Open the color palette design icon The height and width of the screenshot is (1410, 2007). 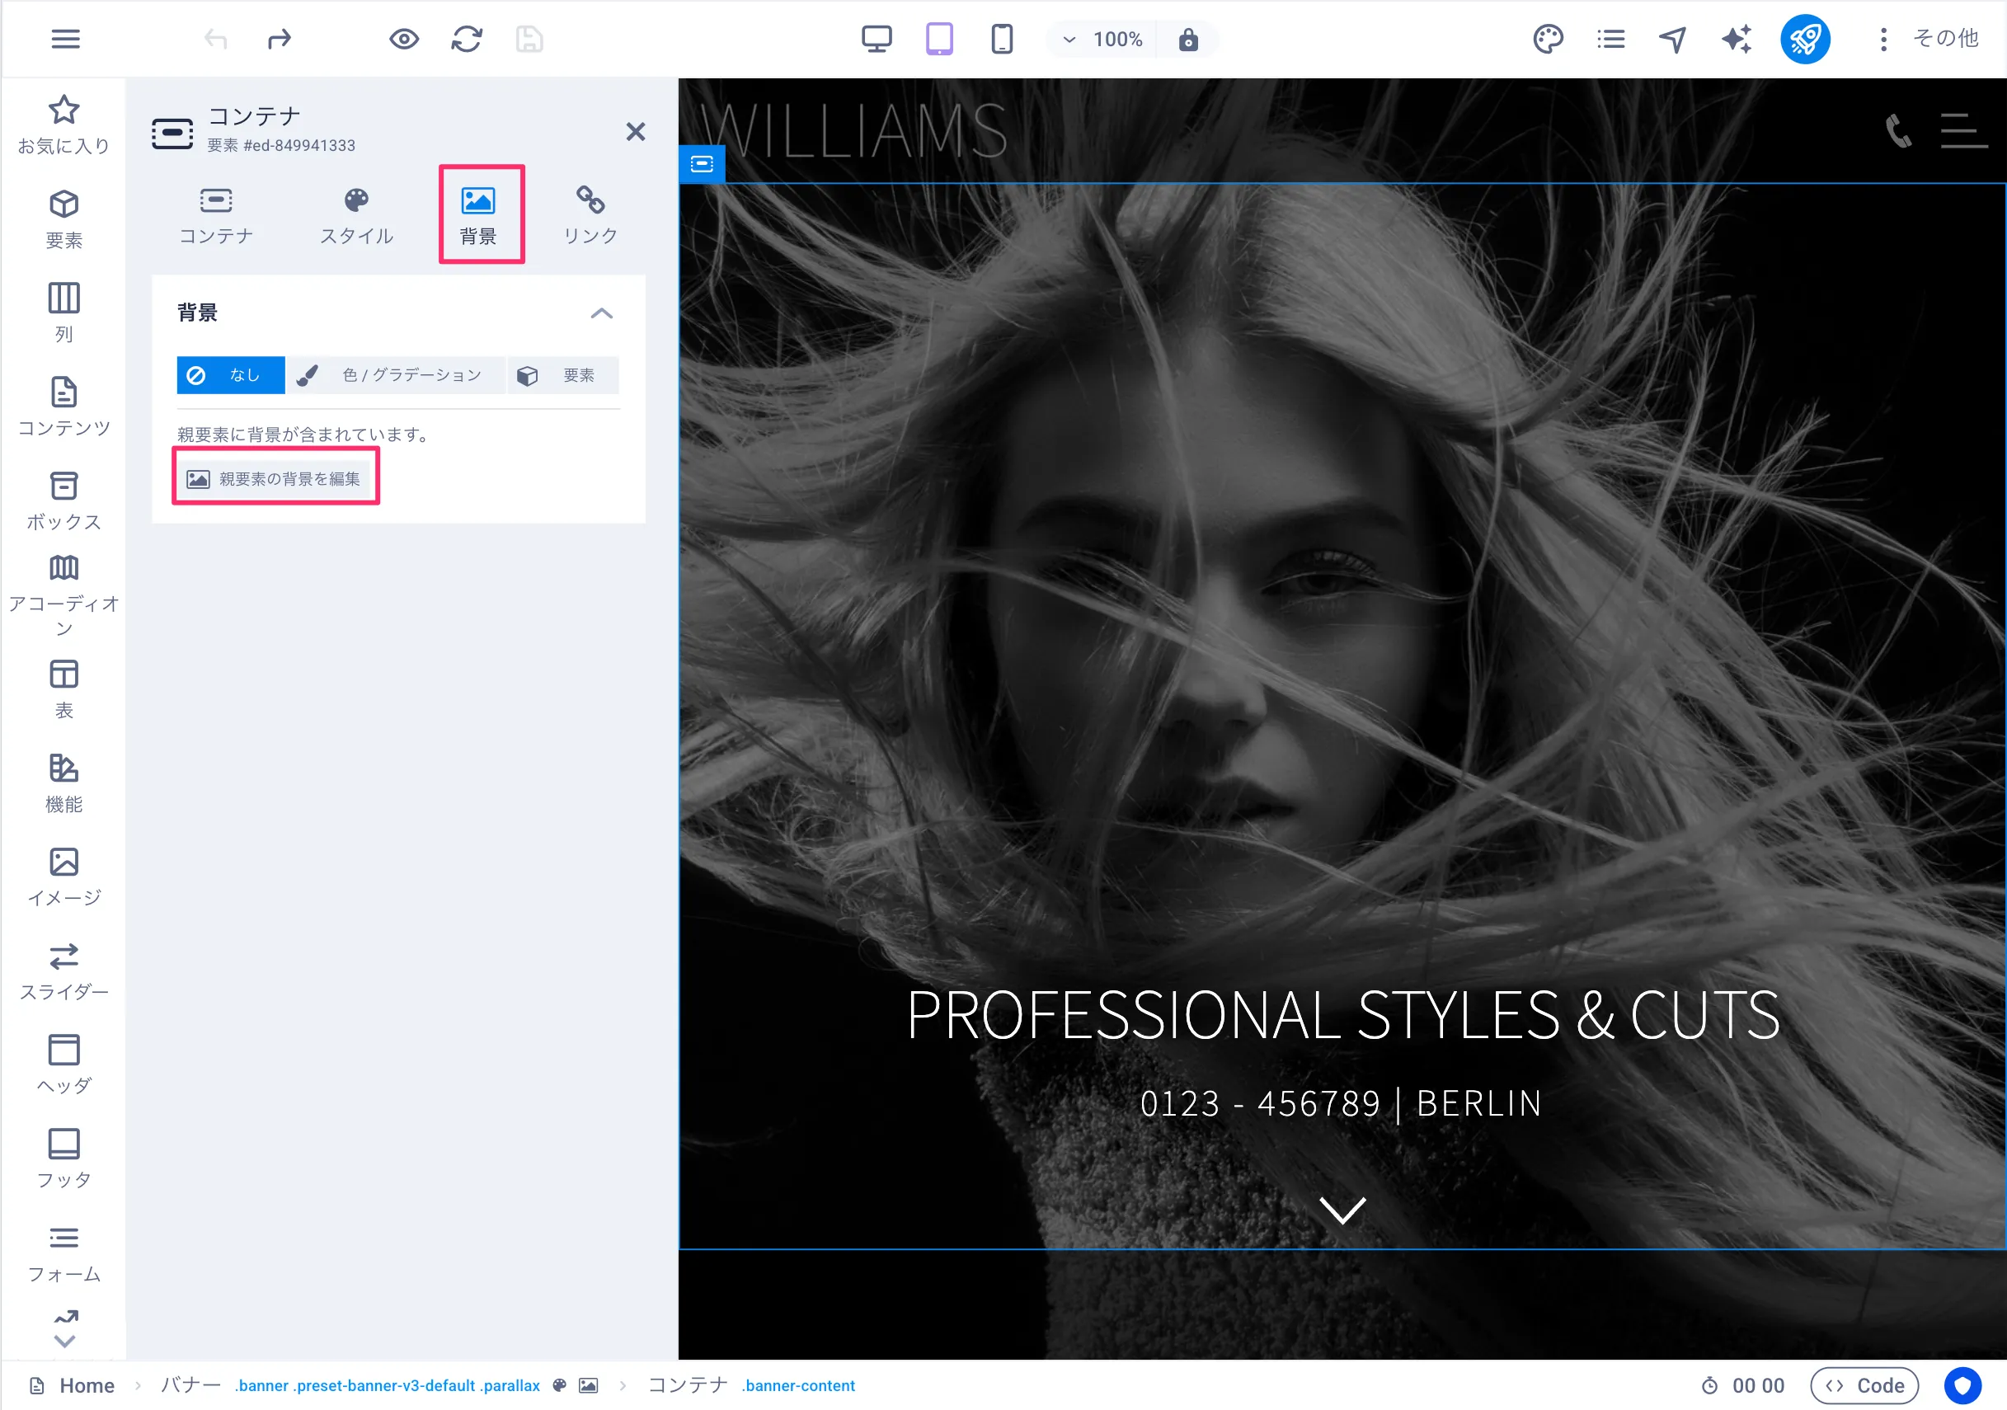(x=1548, y=40)
